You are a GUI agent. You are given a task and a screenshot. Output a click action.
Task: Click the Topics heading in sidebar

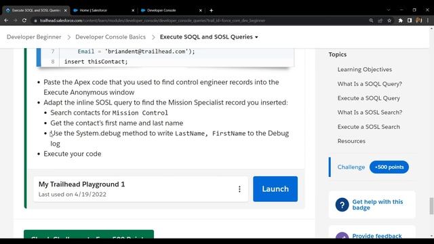tap(338, 54)
